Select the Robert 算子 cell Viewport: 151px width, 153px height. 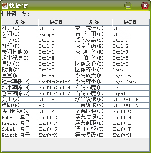coord(20,117)
